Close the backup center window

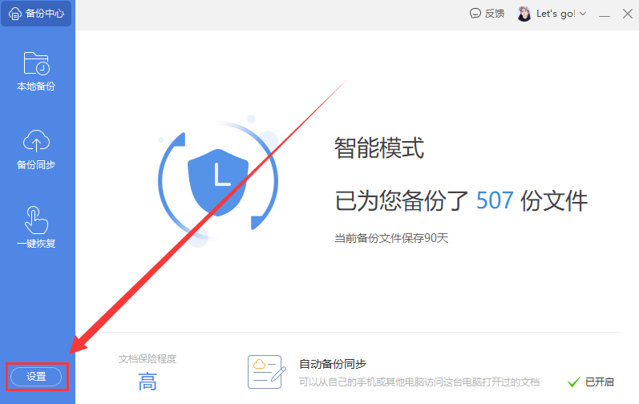point(628,14)
